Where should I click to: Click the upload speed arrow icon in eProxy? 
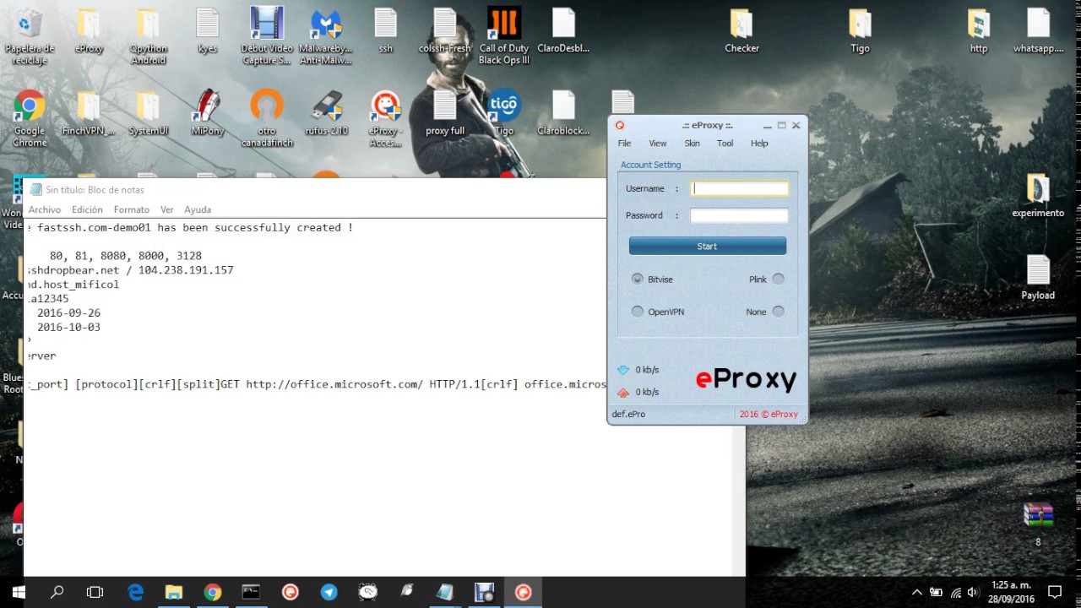[x=623, y=392]
